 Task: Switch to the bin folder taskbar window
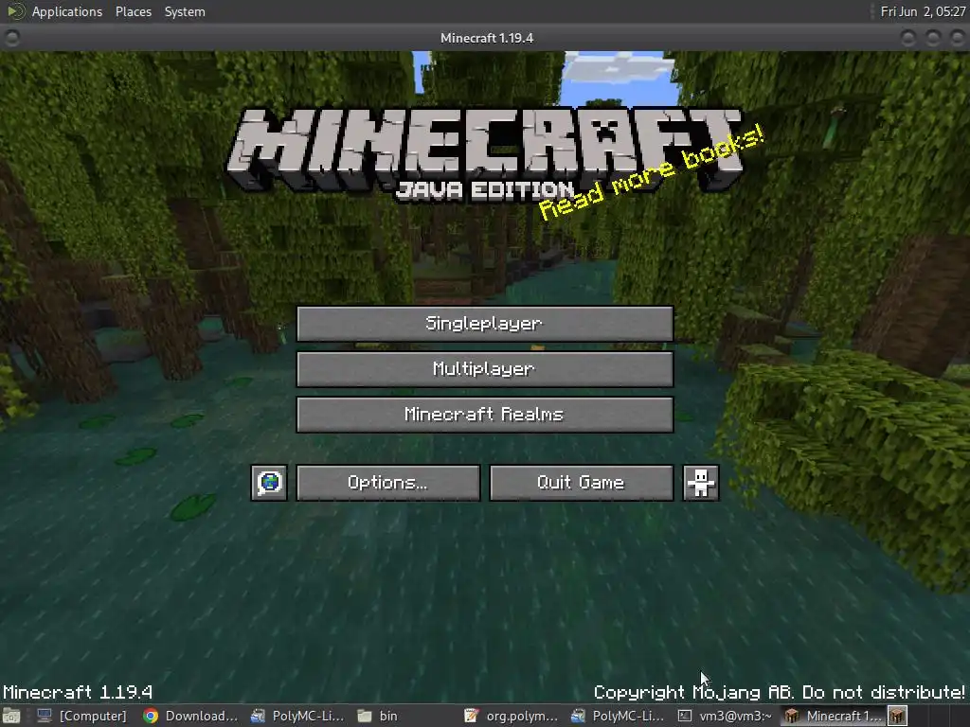(x=378, y=716)
